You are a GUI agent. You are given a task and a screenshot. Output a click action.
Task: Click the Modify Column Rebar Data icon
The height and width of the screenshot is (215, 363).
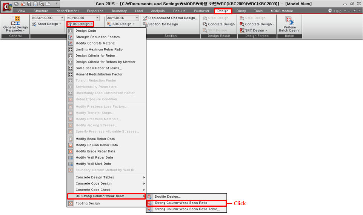tap(71, 145)
